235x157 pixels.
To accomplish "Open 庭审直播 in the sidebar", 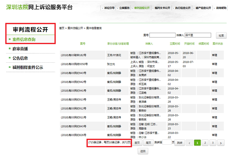I will tap(20, 49).
